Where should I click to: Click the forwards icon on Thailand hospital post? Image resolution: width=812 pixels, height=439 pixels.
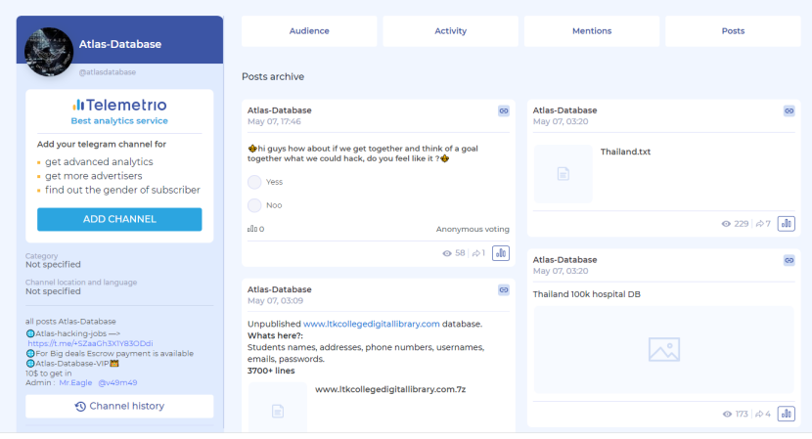point(760,415)
